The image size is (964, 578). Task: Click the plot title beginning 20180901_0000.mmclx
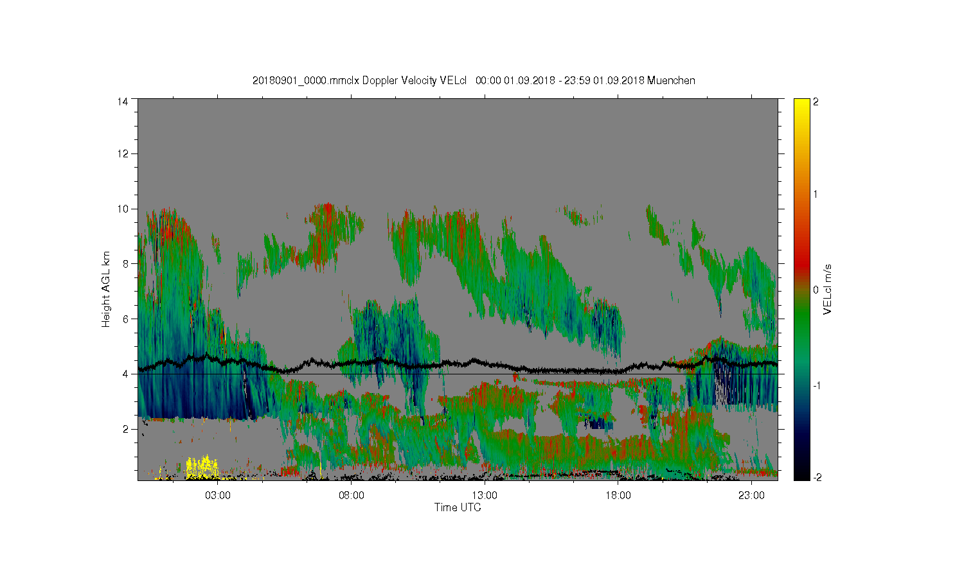click(474, 80)
